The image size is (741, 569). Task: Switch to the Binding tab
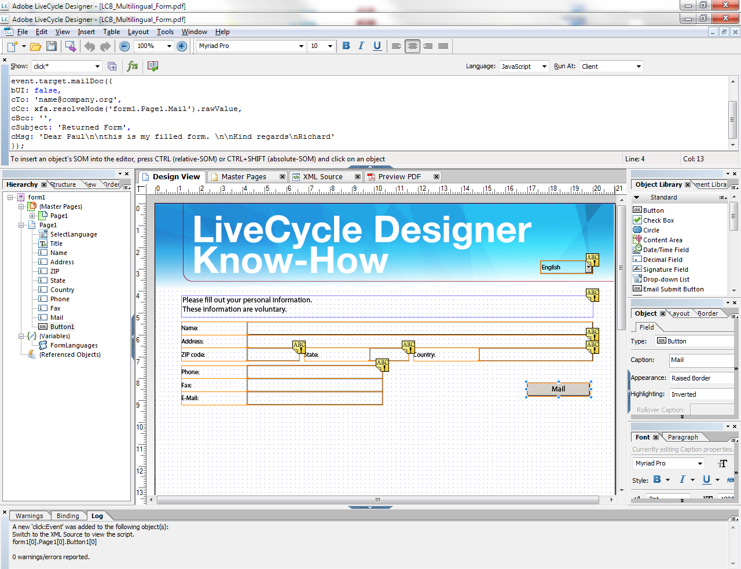68,516
